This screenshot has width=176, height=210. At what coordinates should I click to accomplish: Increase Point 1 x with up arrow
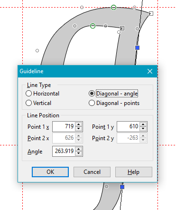point(79,124)
